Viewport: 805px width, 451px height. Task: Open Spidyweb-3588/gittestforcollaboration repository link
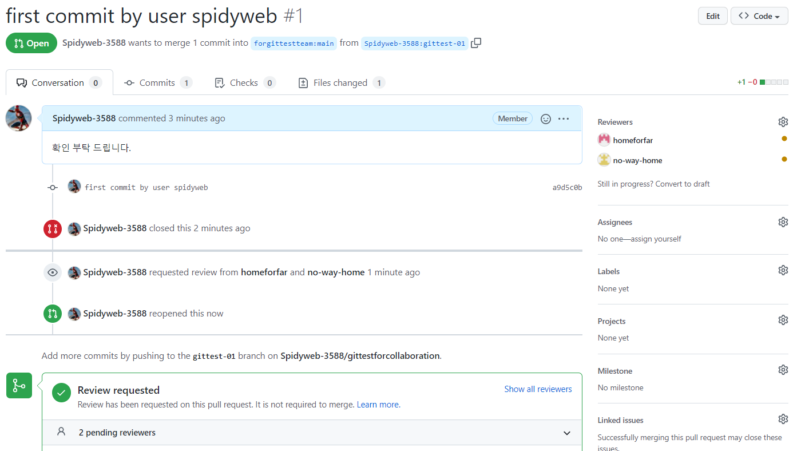tap(360, 355)
